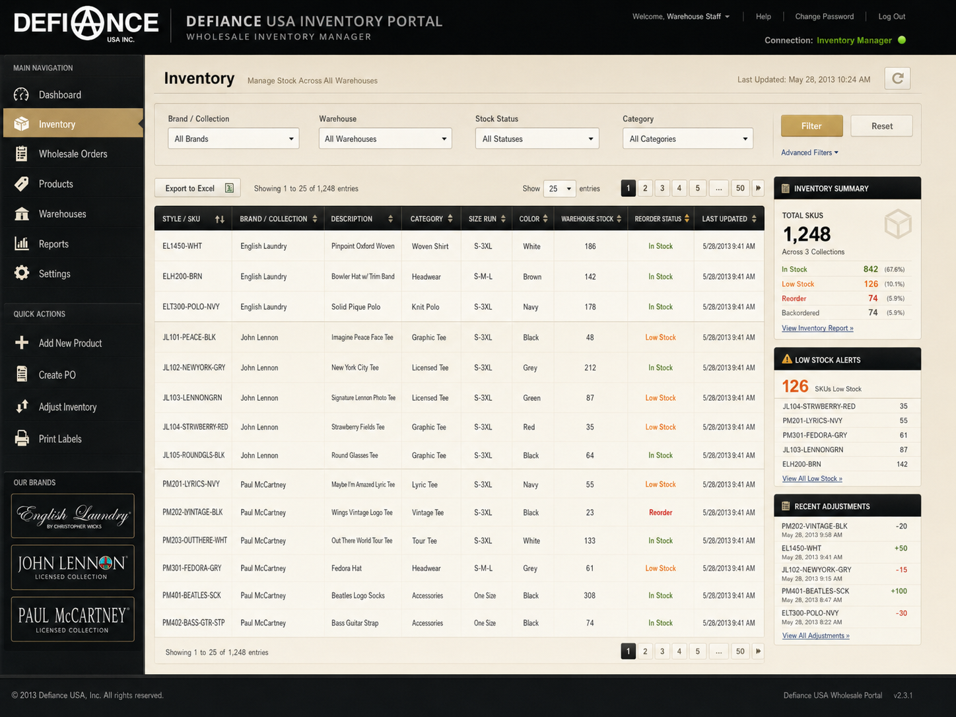
Task: Jump to page 50 in top pagination
Action: tap(740, 188)
